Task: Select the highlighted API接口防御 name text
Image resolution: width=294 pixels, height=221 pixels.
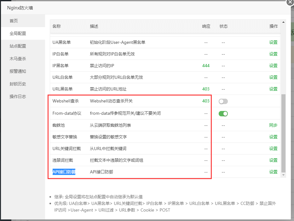Action: point(64,172)
